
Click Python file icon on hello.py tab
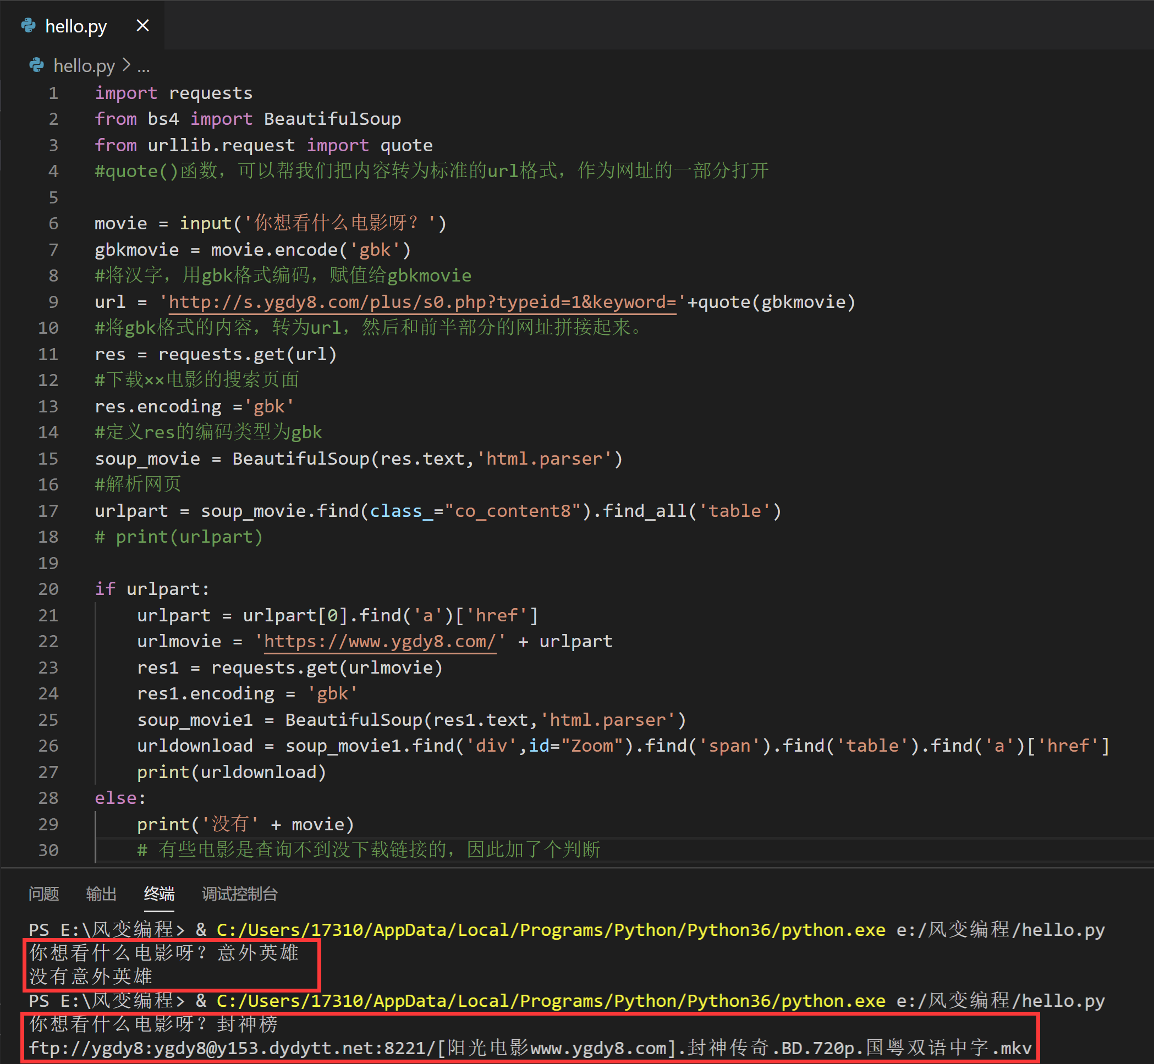[x=28, y=26]
